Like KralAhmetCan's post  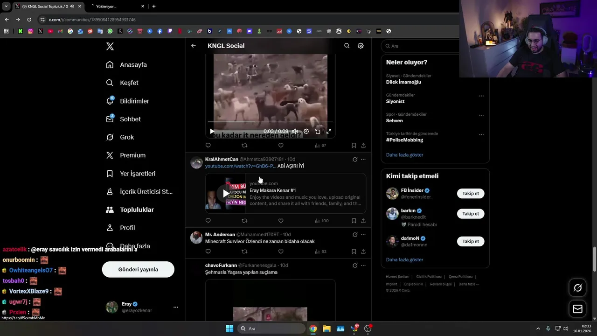281,221
